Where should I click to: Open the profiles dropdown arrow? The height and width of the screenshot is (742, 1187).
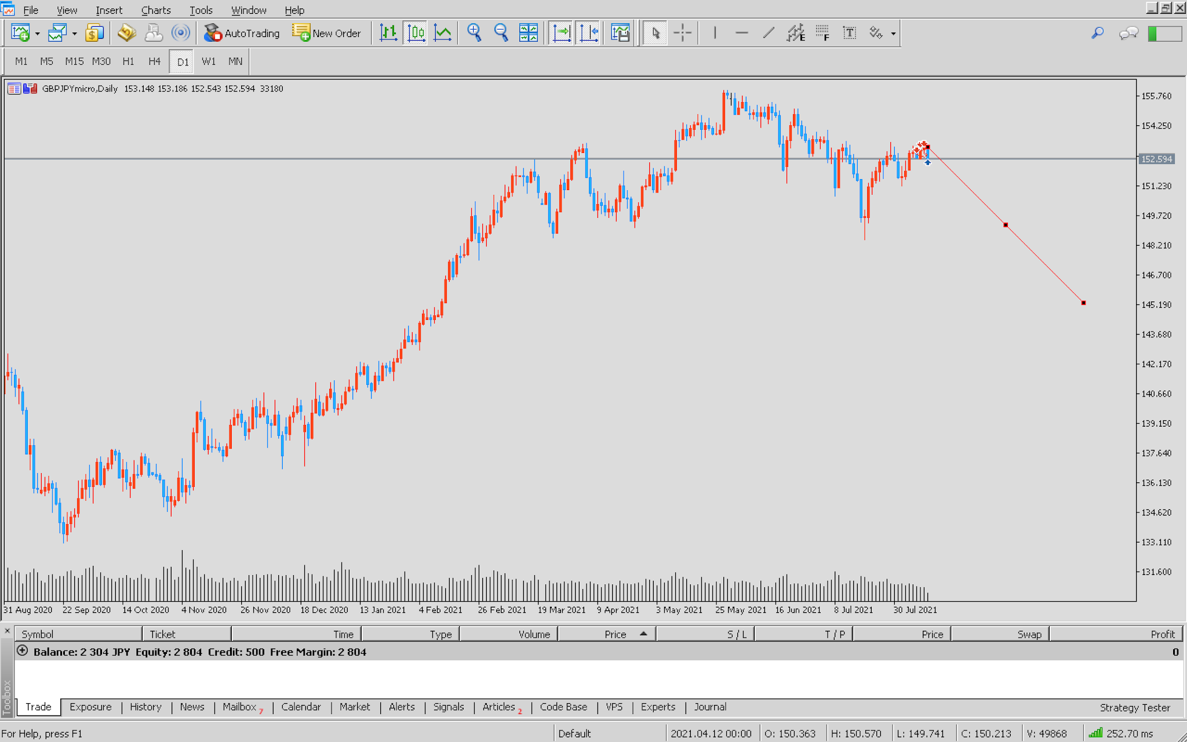75,34
